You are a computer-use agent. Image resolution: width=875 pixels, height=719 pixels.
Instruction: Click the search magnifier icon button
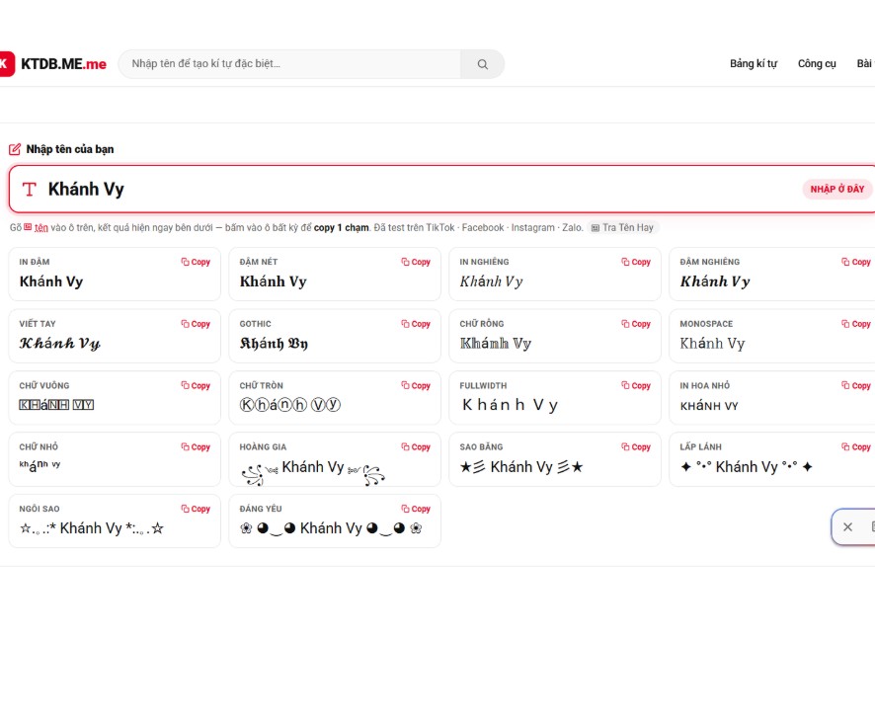point(483,64)
